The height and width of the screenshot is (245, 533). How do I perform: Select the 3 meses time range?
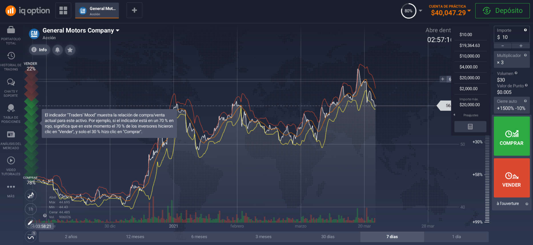(x=263, y=237)
